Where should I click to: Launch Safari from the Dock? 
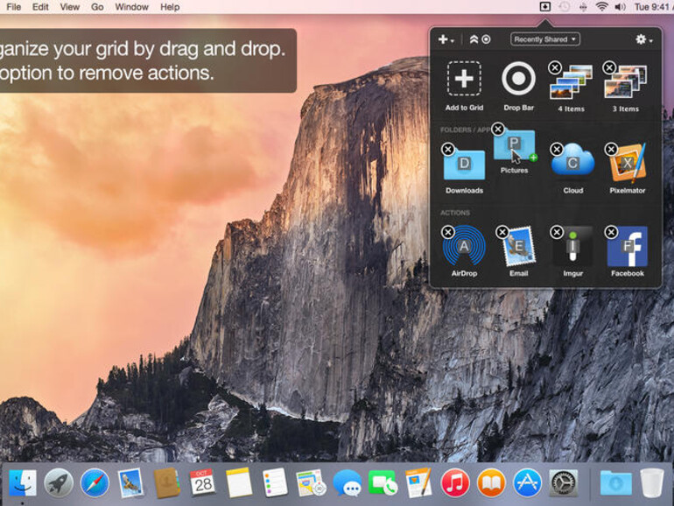(x=95, y=482)
